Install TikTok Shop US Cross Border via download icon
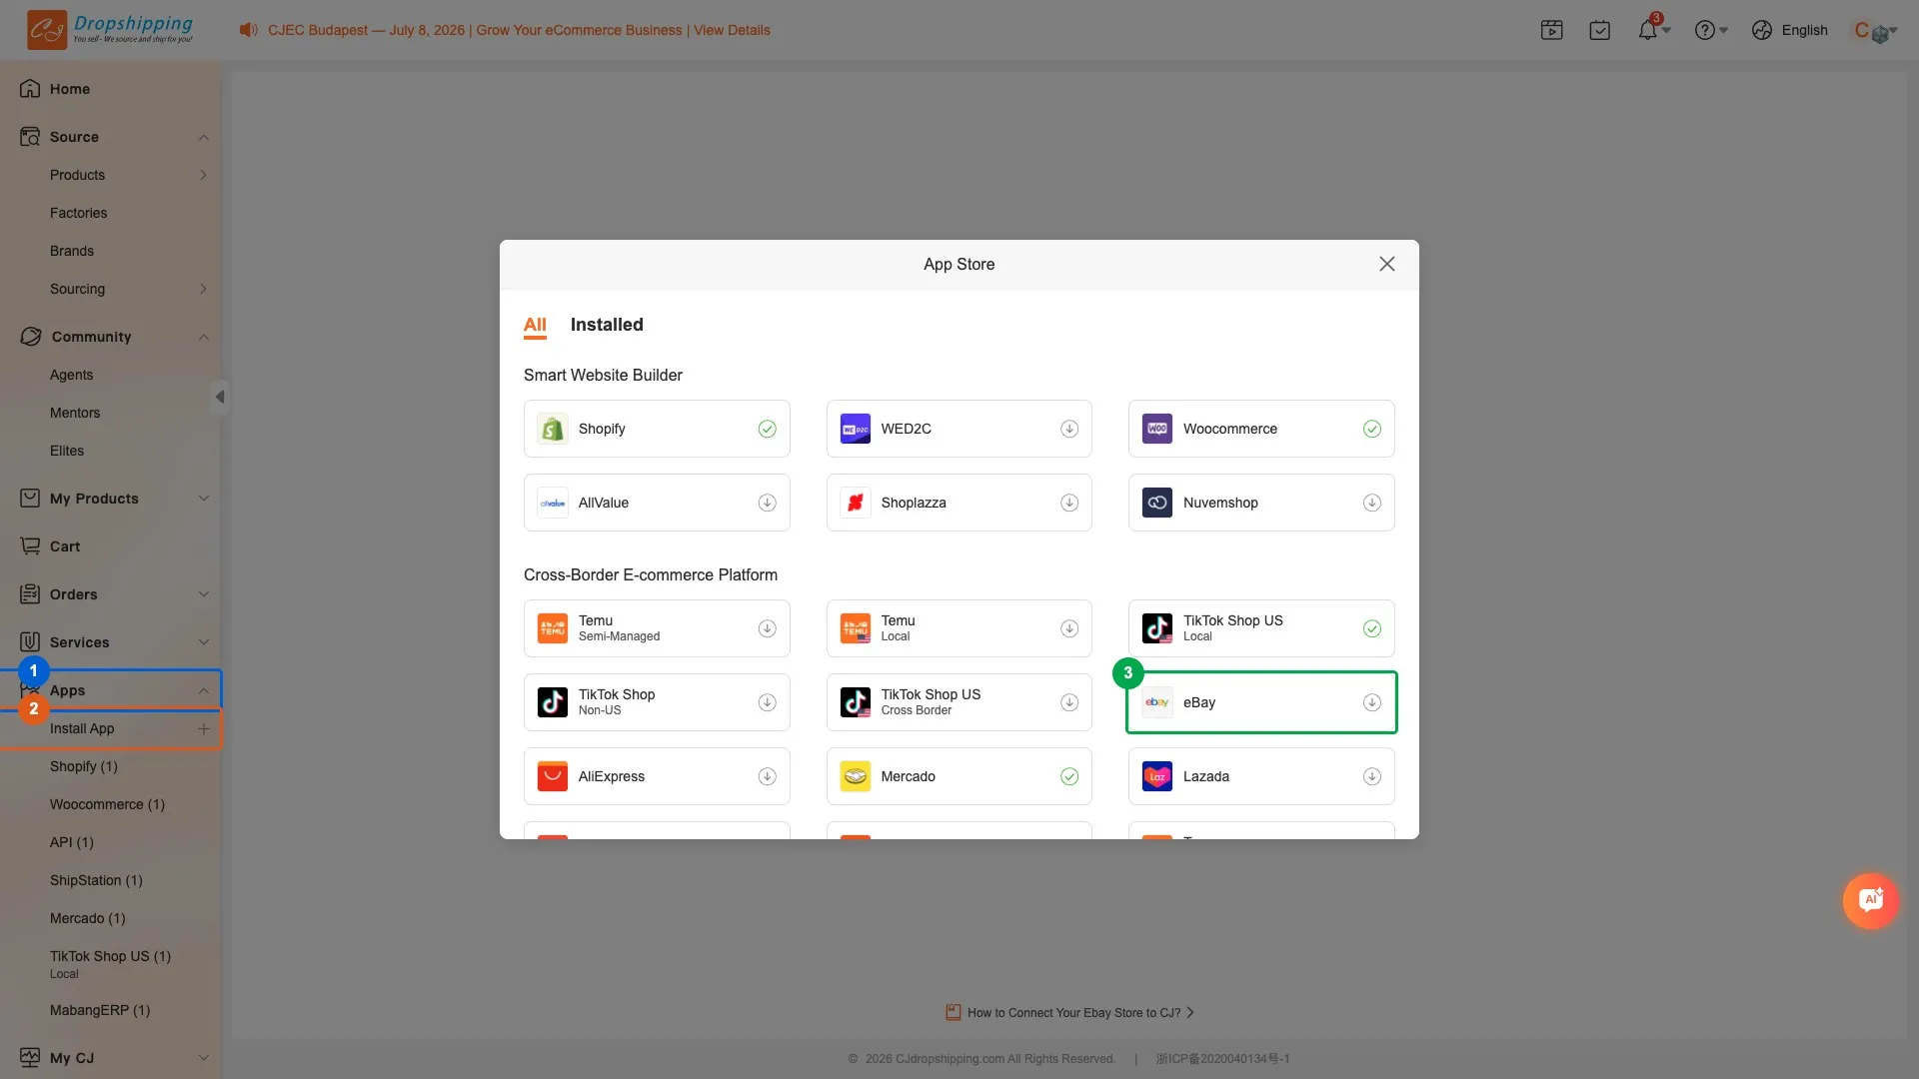The width and height of the screenshot is (1919, 1079). (x=1069, y=702)
